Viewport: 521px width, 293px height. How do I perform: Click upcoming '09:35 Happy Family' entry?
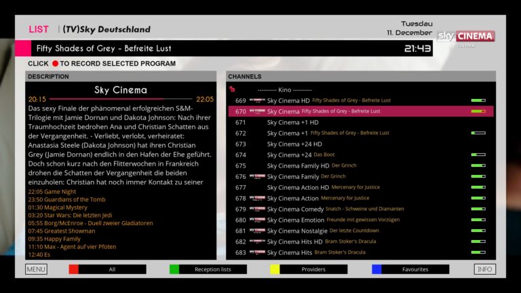click(x=54, y=239)
